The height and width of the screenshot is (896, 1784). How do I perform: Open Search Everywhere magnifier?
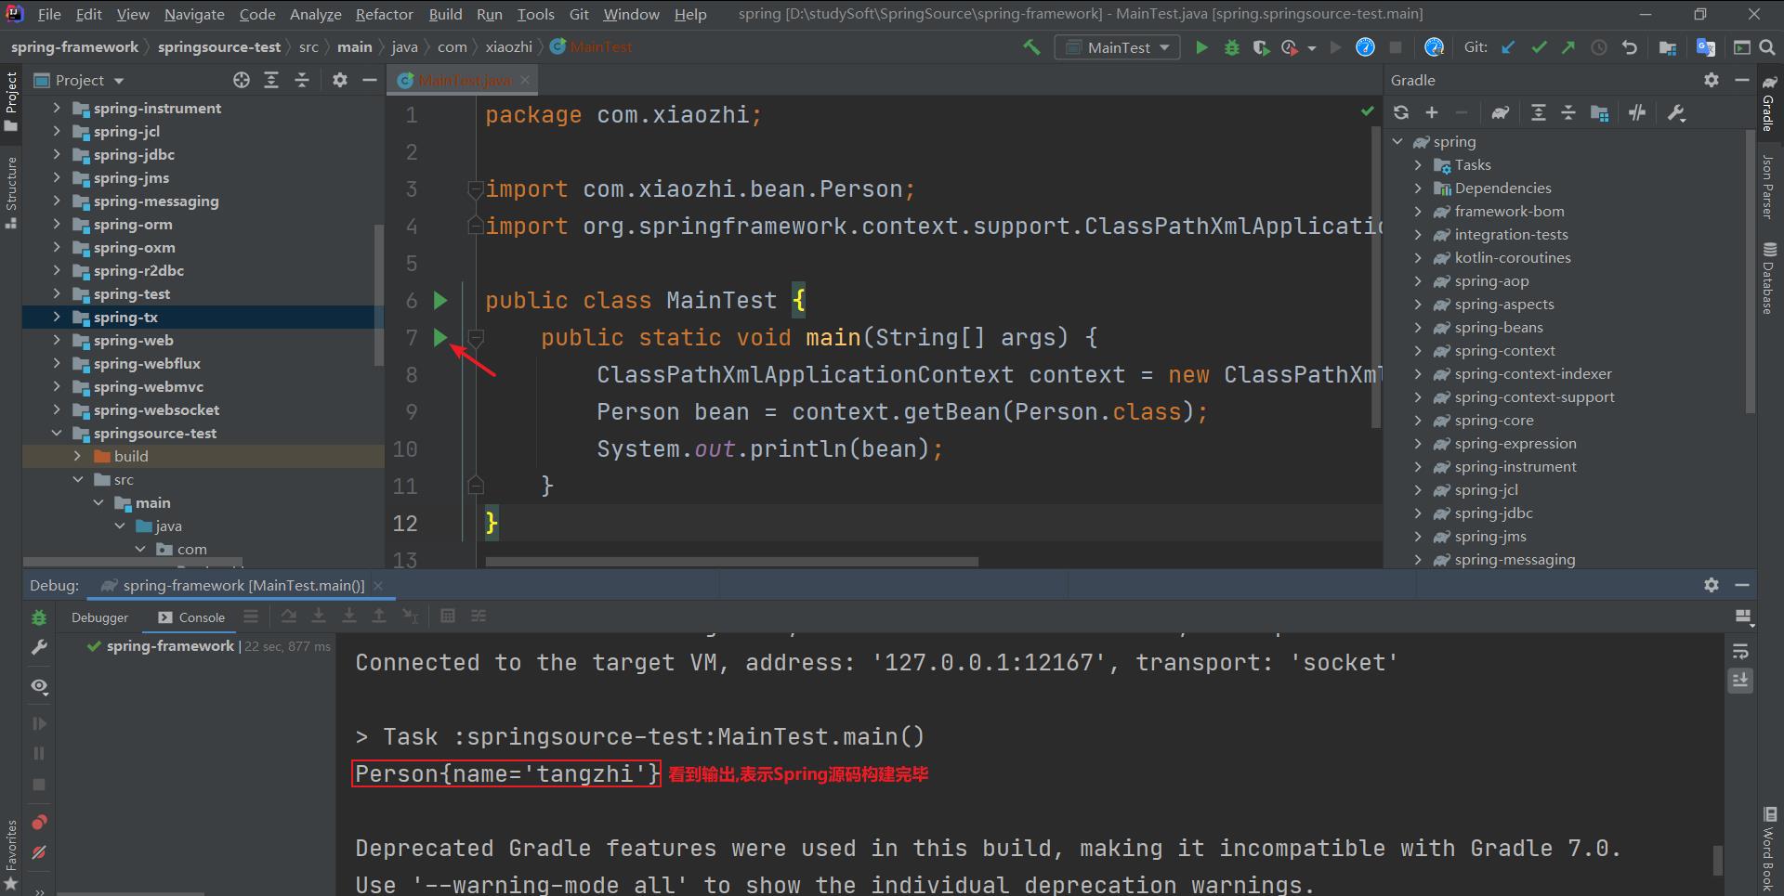(x=1766, y=47)
